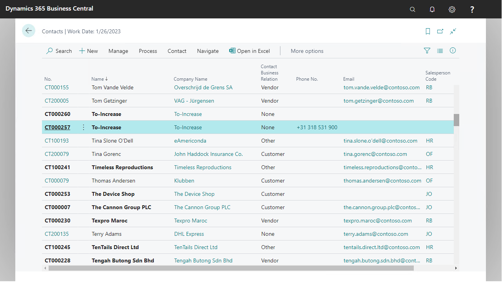
Task: Open the Navigate menu
Action: pos(208,51)
